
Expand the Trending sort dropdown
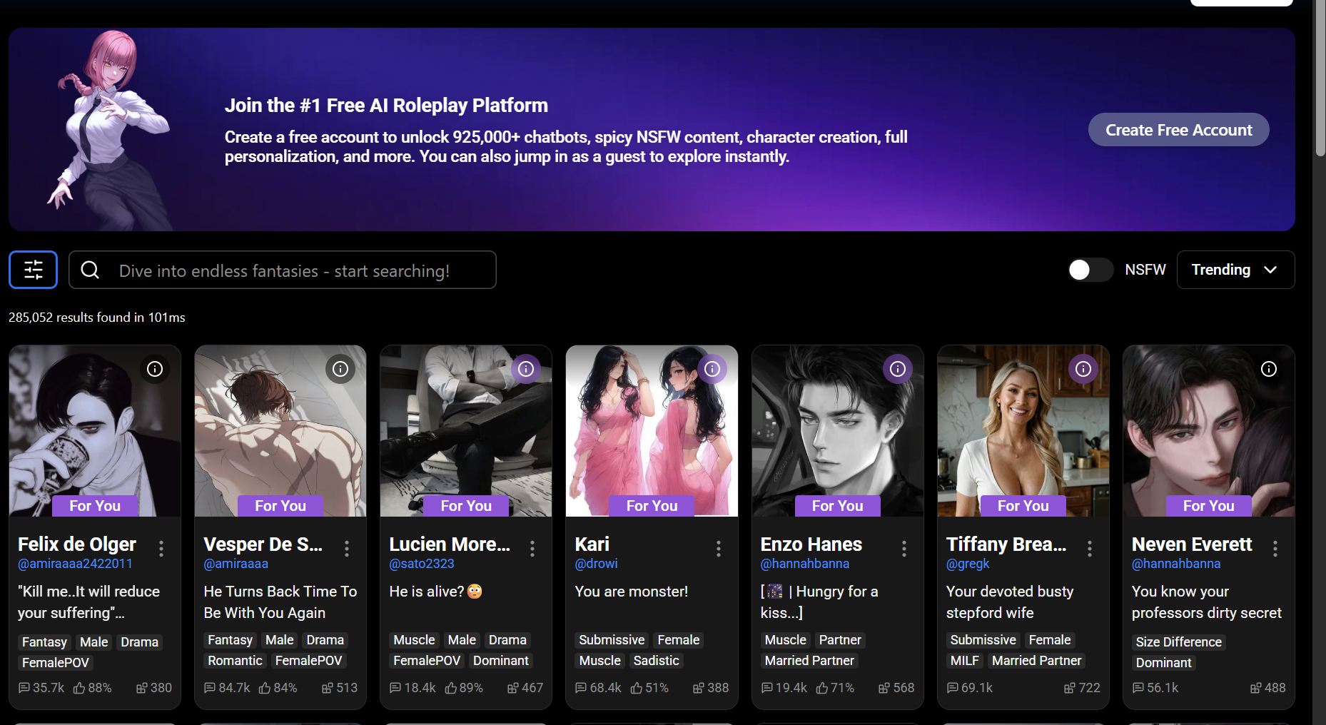point(1235,270)
